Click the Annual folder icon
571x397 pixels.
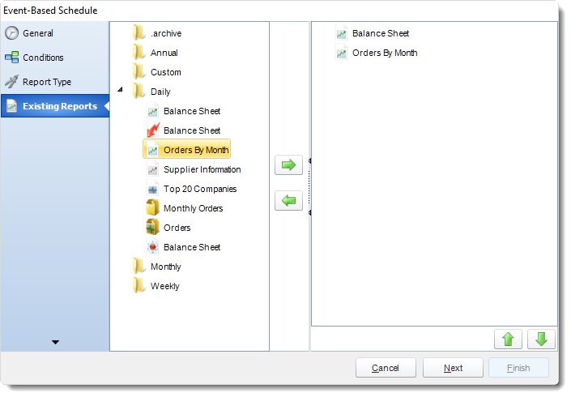point(138,52)
